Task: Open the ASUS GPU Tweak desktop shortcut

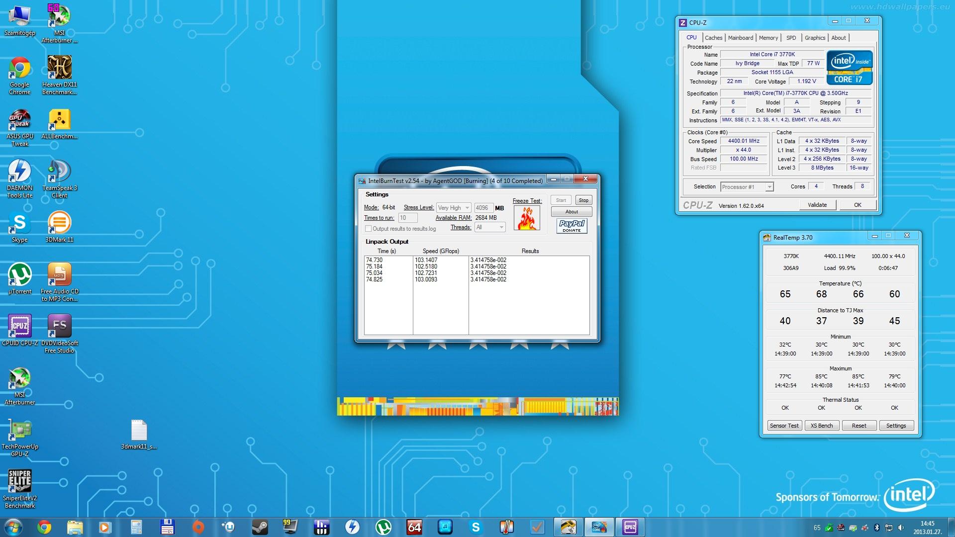Action: tap(20, 128)
